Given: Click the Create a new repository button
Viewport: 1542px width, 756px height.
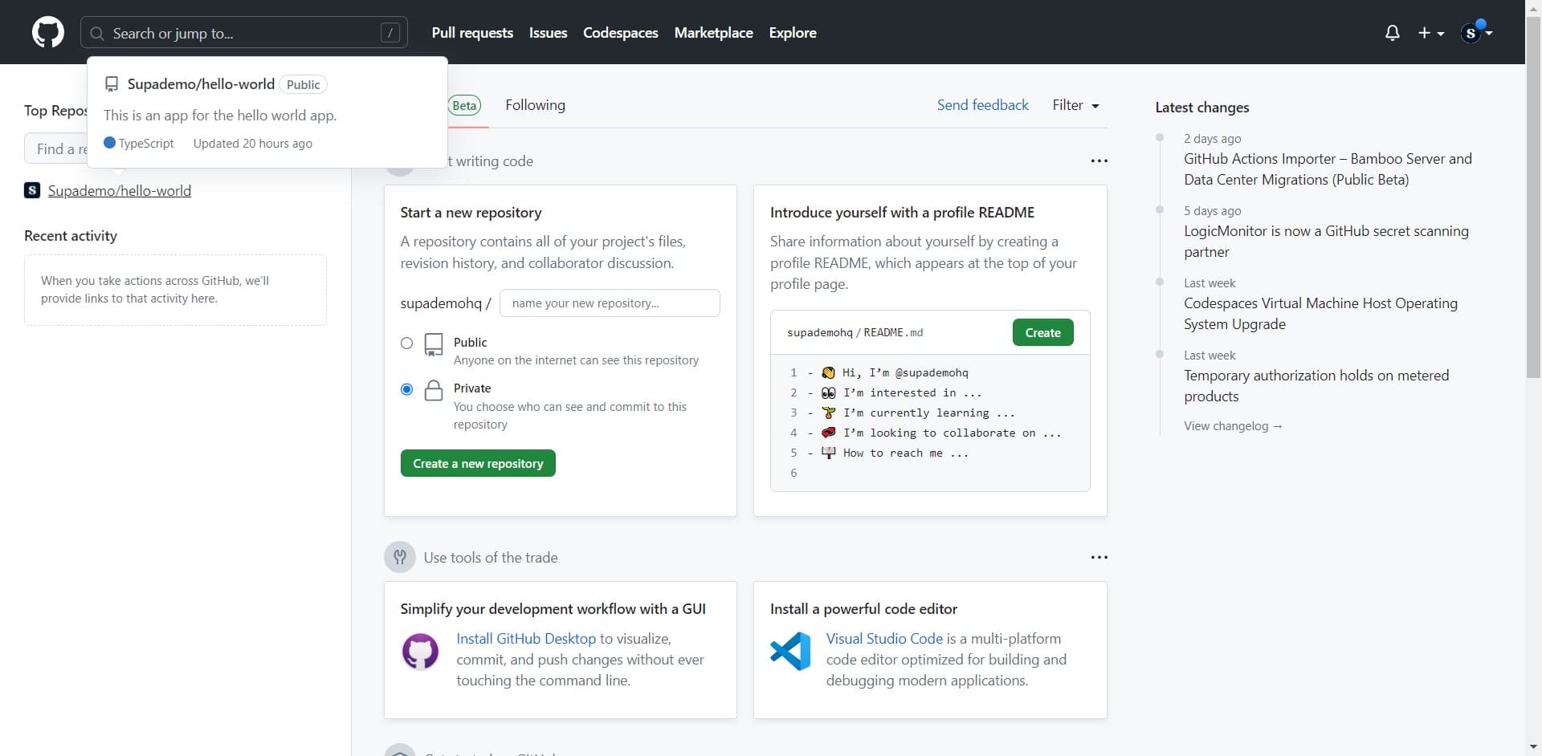Looking at the screenshot, I should tap(477, 463).
